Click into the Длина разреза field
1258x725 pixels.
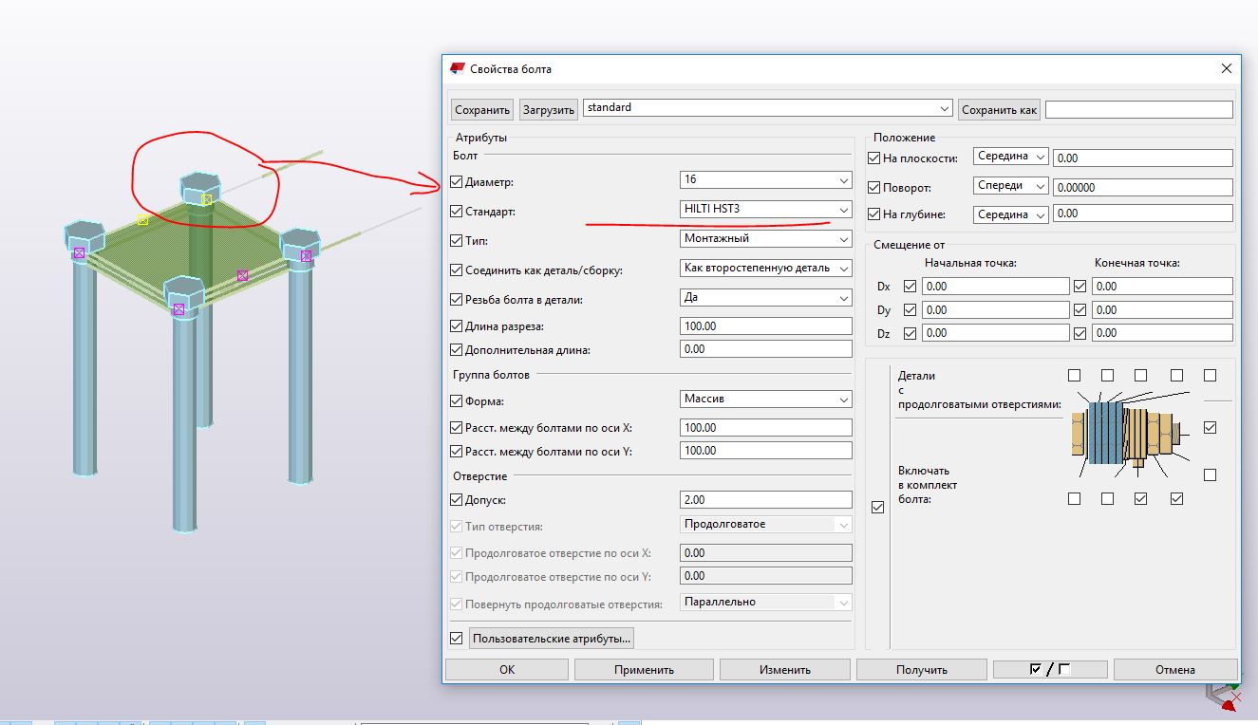tap(765, 326)
